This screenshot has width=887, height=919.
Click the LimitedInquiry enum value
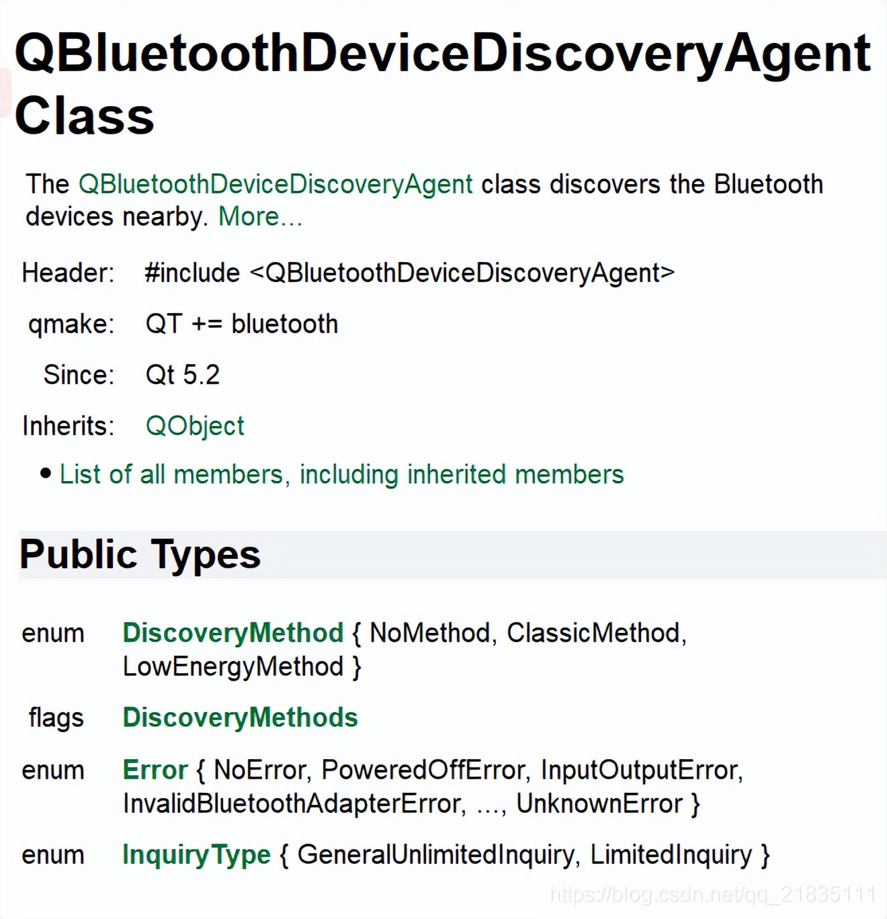[671, 855]
